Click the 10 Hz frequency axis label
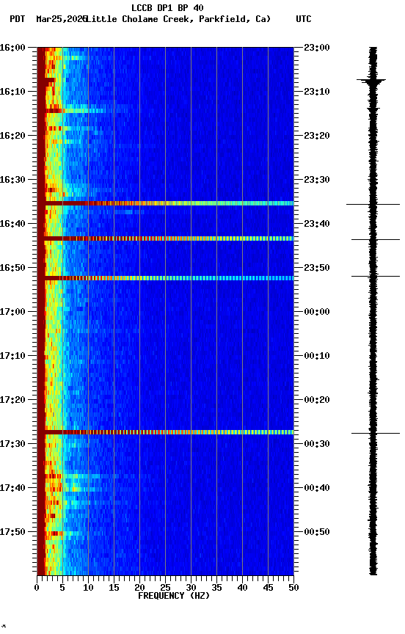Screen dimensions: 405x634 point(88,588)
